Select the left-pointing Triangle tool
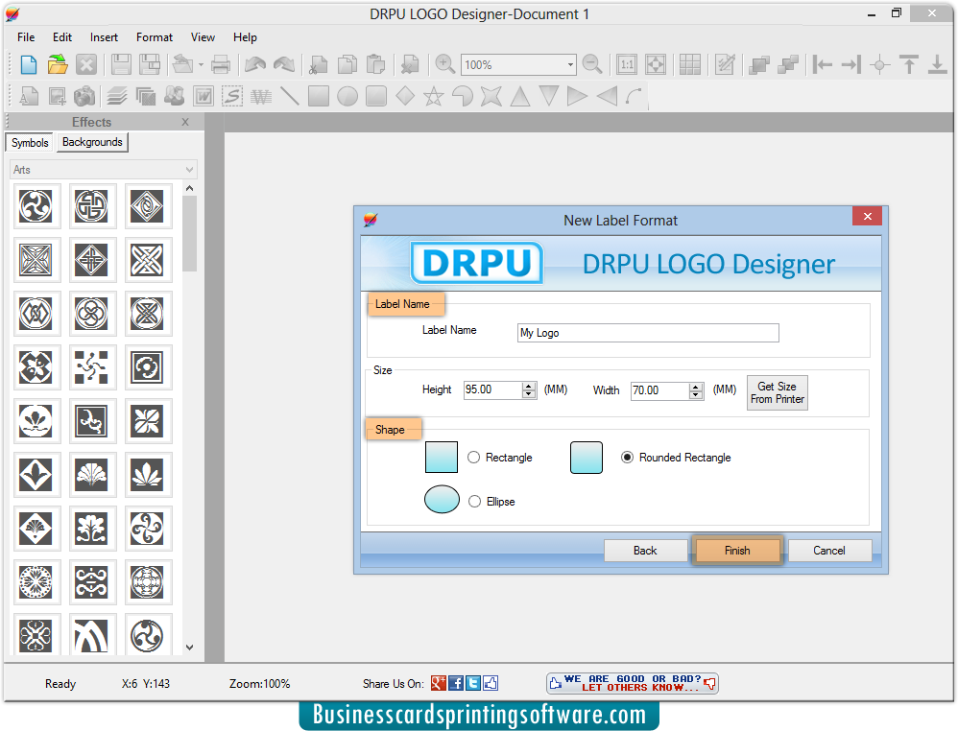This screenshot has width=958, height=731. 606,96
